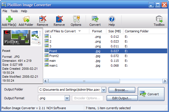The width and height of the screenshot is (169, 112).
Task: Click the size value 0.072
Action: [x=115, y=56]
